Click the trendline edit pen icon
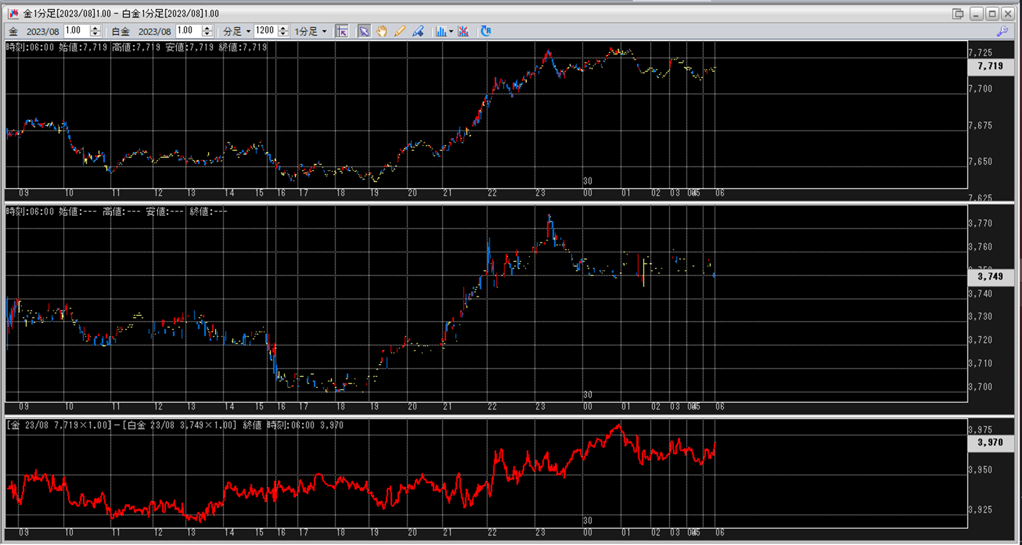This screenshot has height=545, width=1022. 418,32
